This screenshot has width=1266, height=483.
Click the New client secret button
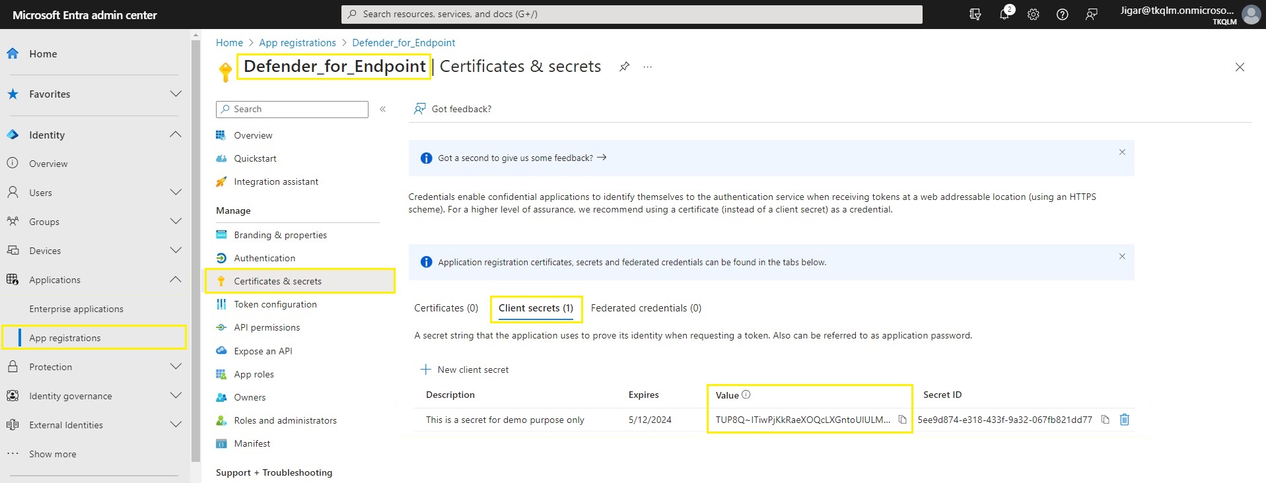pyautogui.click(x=465, y=370)
